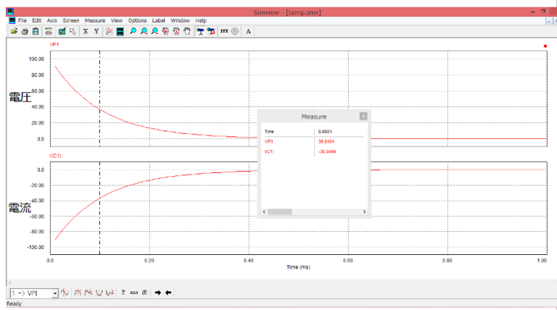
Task: Select the Y axis toolbar button
Action: pos(96,31)
